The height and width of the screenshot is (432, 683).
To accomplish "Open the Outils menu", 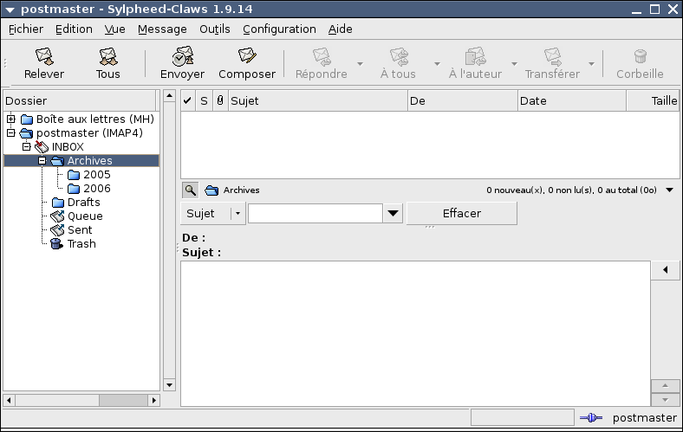I will 215,29.
